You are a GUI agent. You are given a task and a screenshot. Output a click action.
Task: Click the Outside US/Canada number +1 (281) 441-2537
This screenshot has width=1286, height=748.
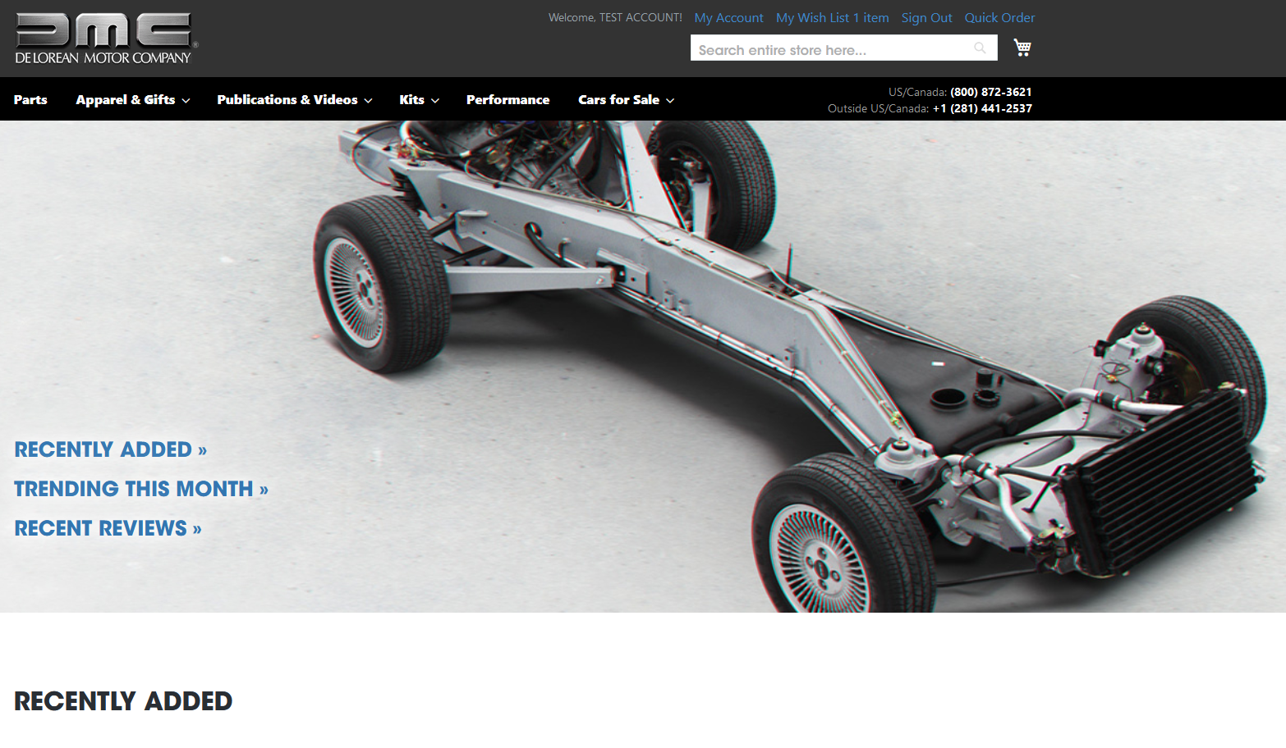(982, 108)
